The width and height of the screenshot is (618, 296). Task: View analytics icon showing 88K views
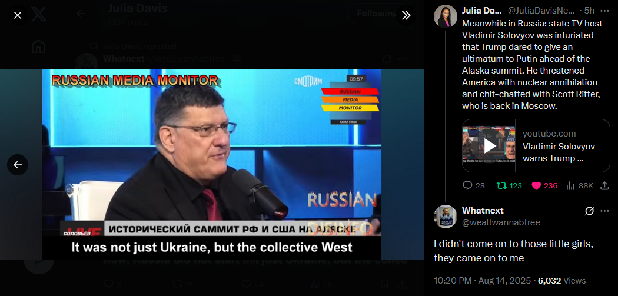point(579,185)
